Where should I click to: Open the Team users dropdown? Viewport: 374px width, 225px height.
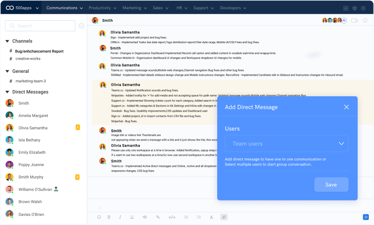286,143
